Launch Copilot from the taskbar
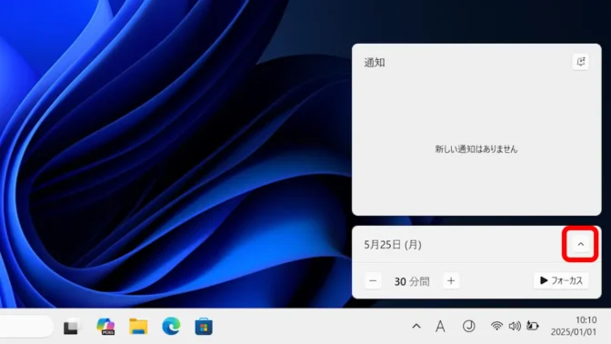The height and width of the screenshot is (344, 611). pos(105,327)
